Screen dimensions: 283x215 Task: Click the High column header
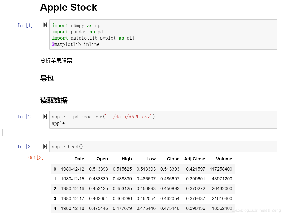click(127, 159)
